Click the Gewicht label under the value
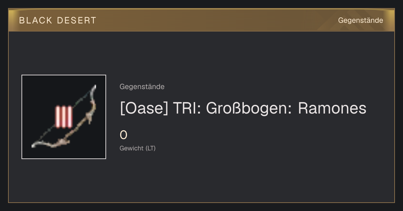Viewport: 403px width, 211px height. pyautogui.click(x=132, y=148)
